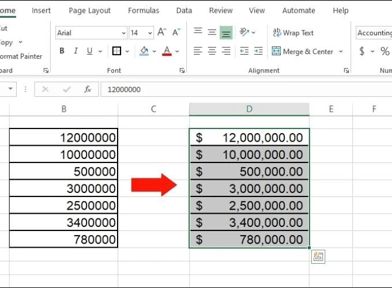Open Help ribbon tab
The width and height of the screenshot is (392, 288).
click(341, 10)
